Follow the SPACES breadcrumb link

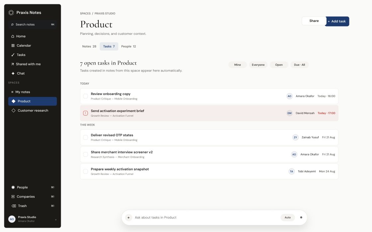[85, 14]
